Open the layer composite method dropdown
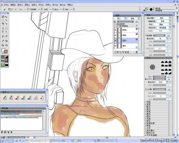179x143 pixels. pyautogui.click(x=120, y=18)
